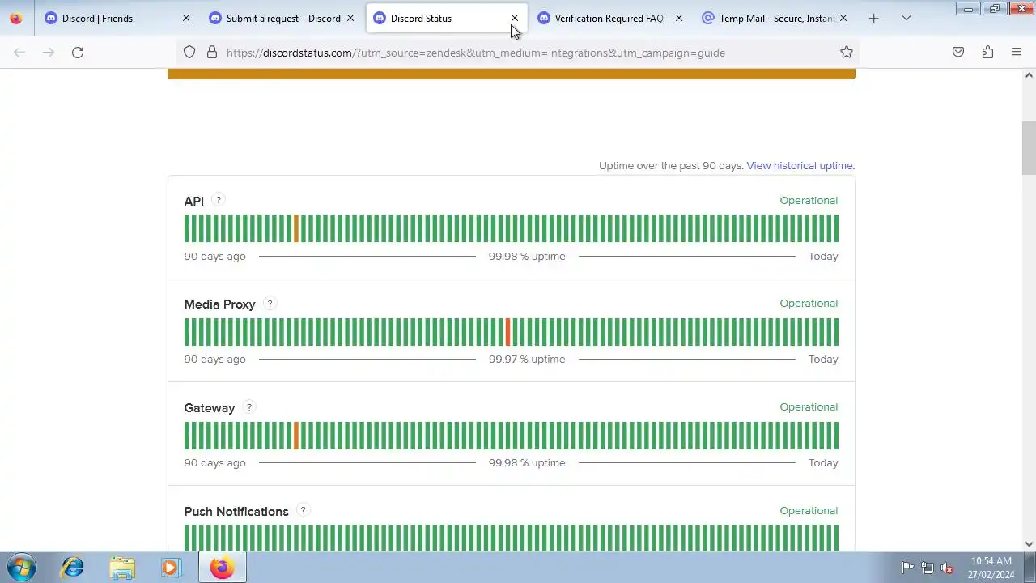The image size is (1036, 583).
Task: Close the Discord Status tab
Action: coord(515,18)
